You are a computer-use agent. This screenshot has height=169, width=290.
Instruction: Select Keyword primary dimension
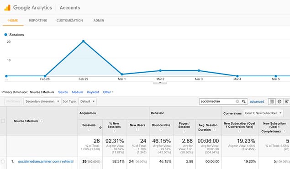[x=93, y=92]
